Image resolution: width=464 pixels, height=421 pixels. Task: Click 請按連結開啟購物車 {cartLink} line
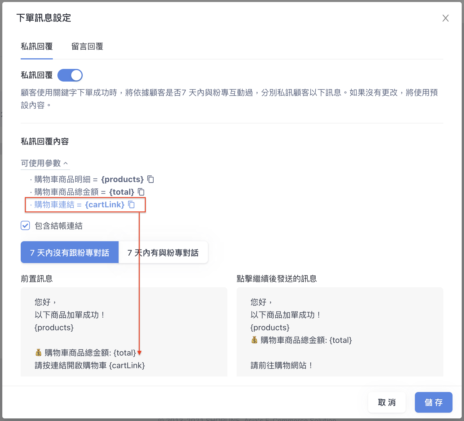pos(90,365)
